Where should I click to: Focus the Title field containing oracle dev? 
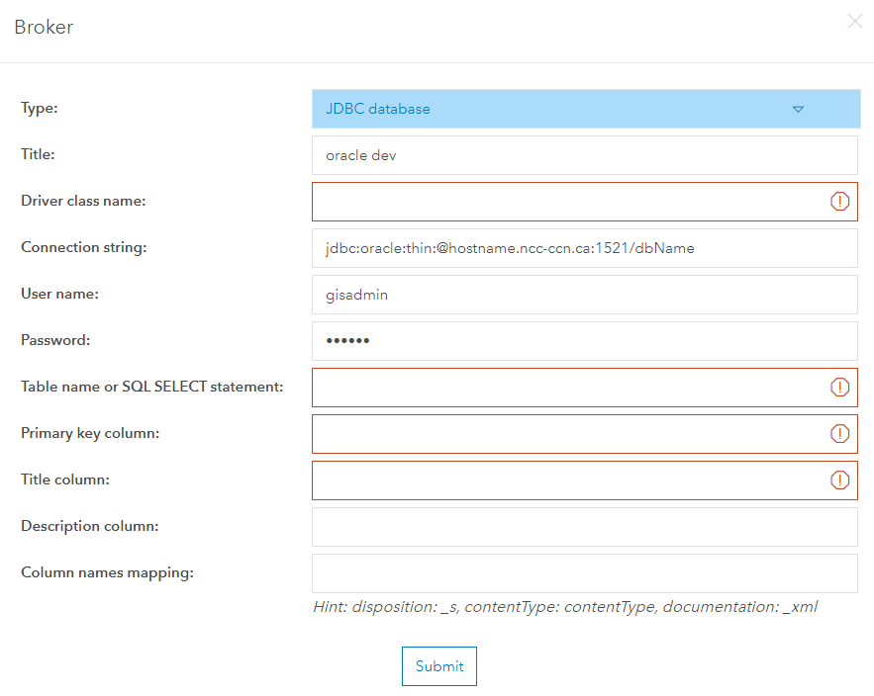tap(584, 155)
